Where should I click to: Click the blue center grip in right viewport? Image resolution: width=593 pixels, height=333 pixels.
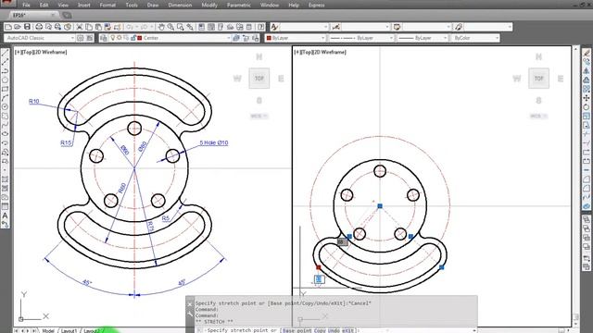tap(380, 205)
